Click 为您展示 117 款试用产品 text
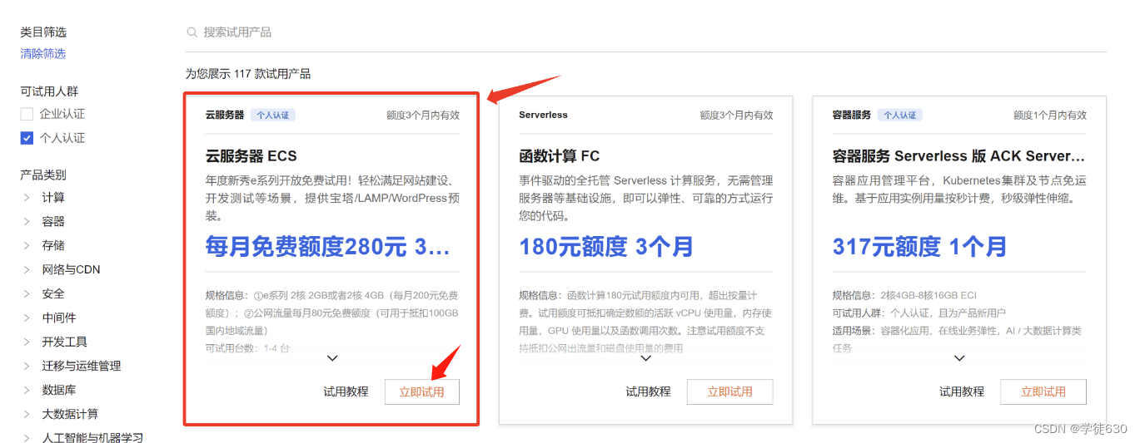The image size is (1140, 443). pos(248,74)
